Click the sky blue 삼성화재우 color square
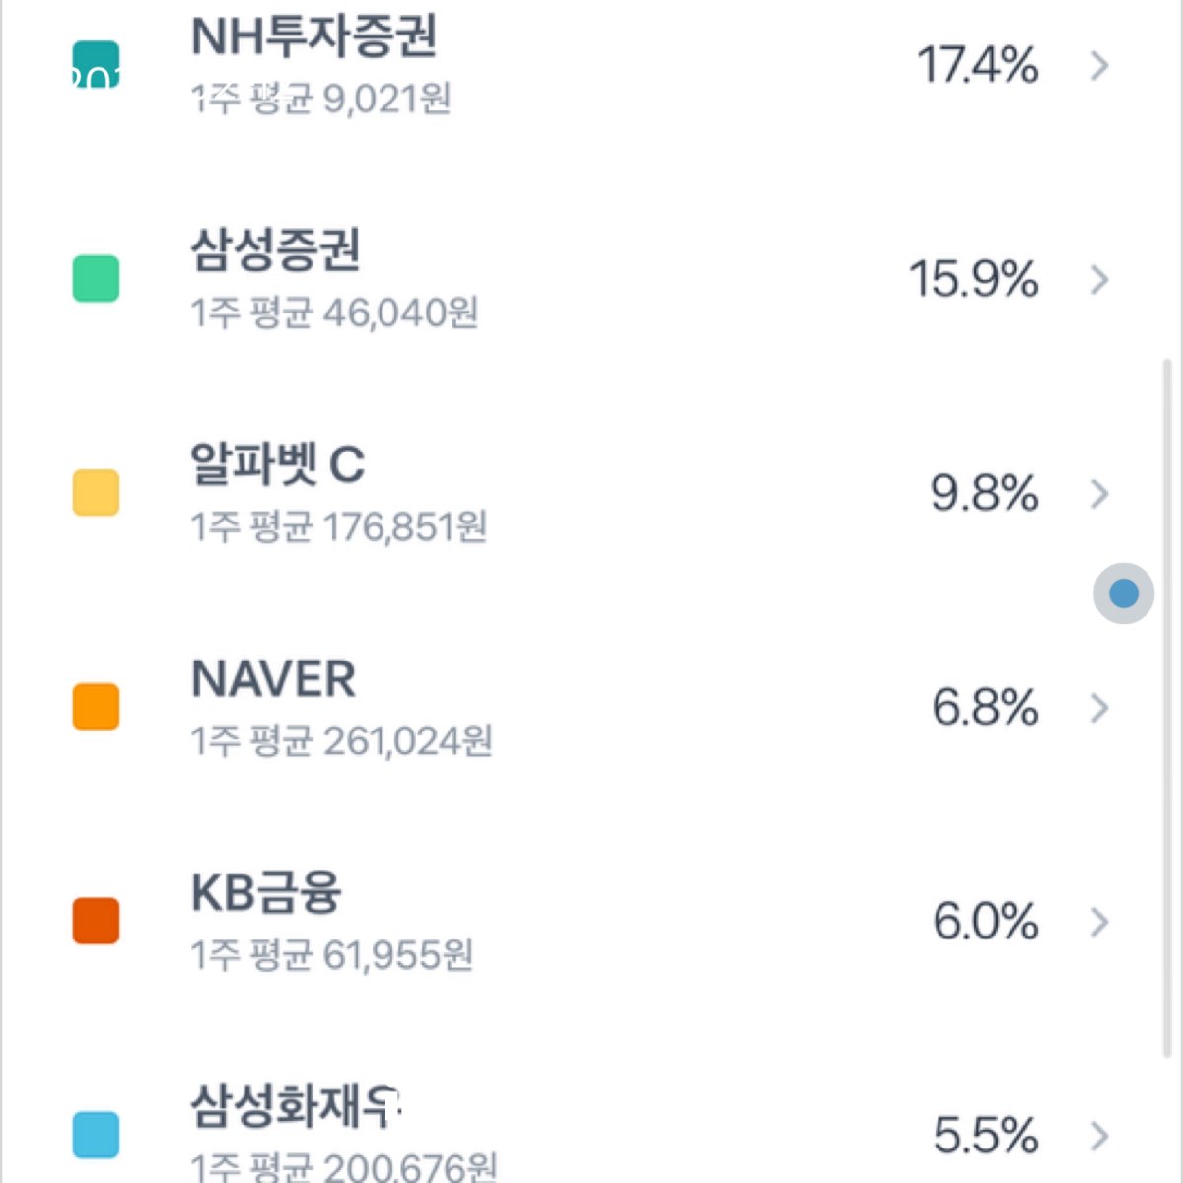 point(97,1135)
